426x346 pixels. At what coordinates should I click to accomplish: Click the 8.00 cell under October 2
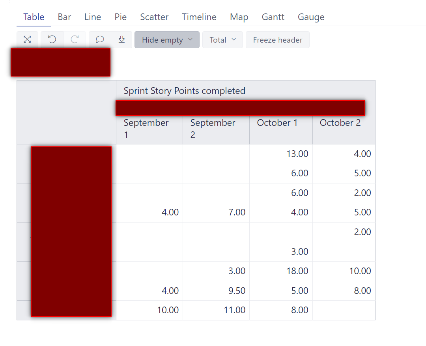344,290
